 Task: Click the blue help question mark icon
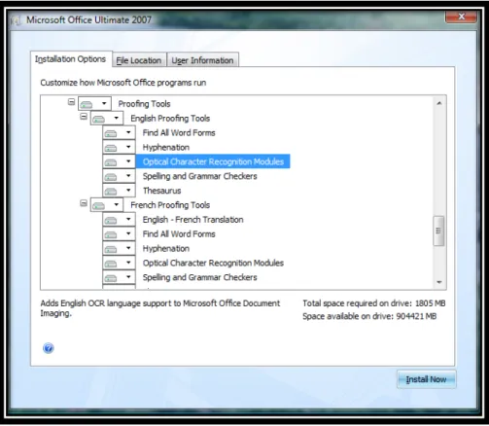(49, 348)
